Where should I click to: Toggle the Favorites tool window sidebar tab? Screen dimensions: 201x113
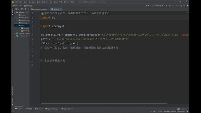point(13,102)
